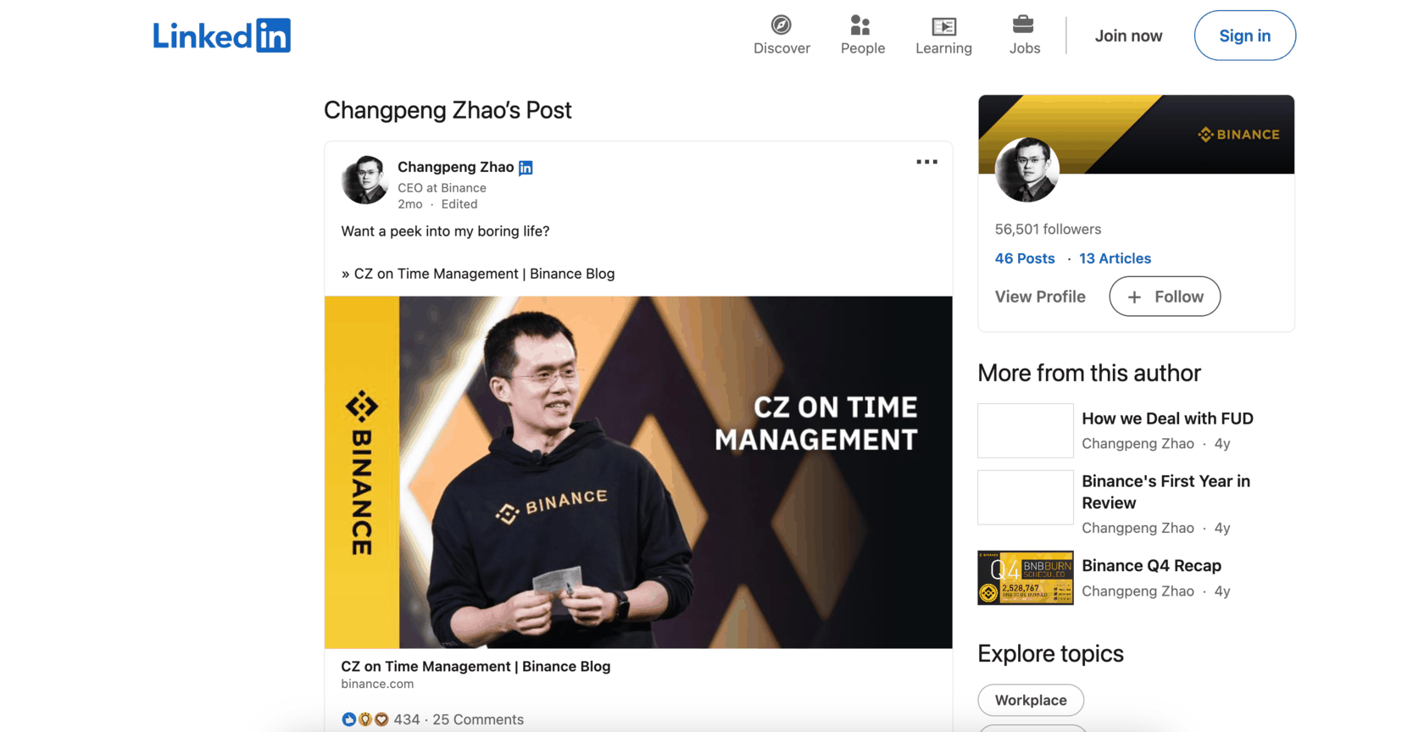Click the Changpeng Zhao author name in post

pos(455,167)
